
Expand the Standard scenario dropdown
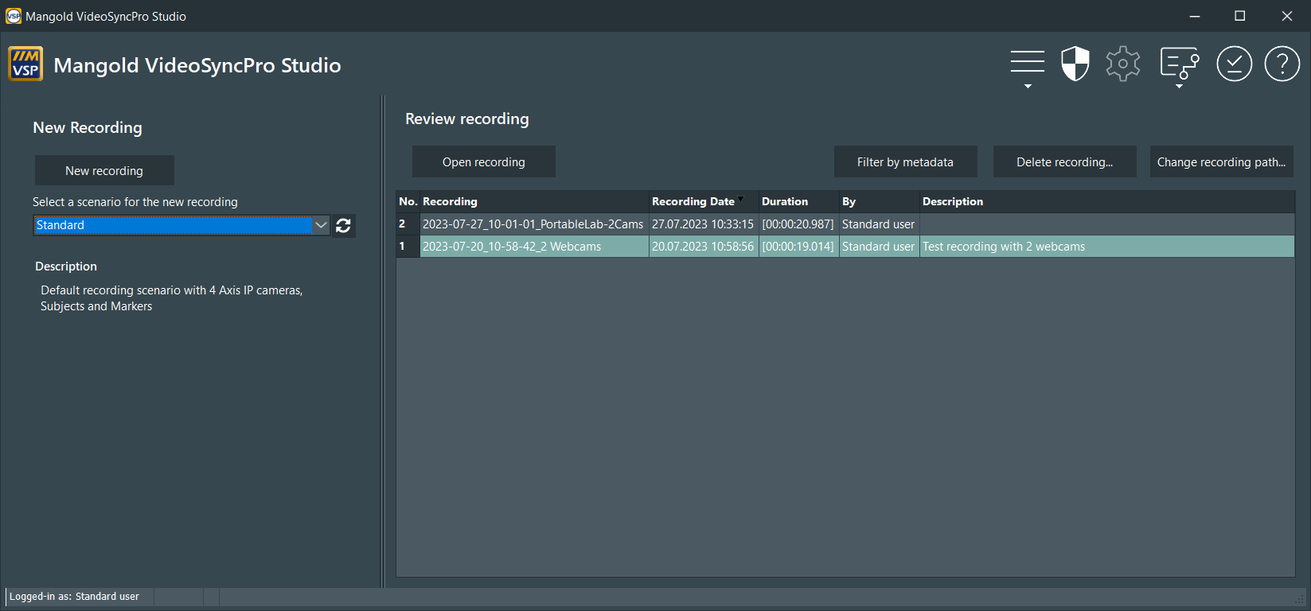pyautogui.click(x=321, y=225)
